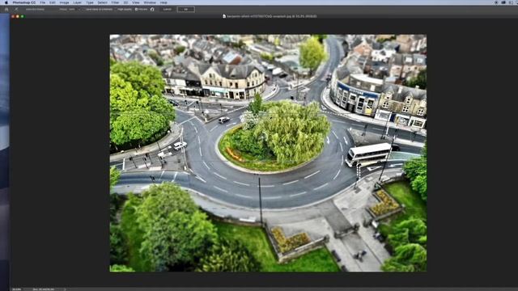
Task: Click the document file icon in title
Action: [x=224, y=16]
